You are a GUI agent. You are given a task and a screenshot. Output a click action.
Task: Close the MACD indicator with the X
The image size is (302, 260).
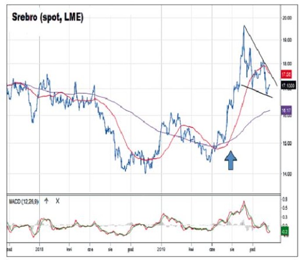tap(57, 201)
